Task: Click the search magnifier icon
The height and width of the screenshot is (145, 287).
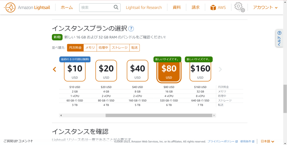Action: coord(116,7)
